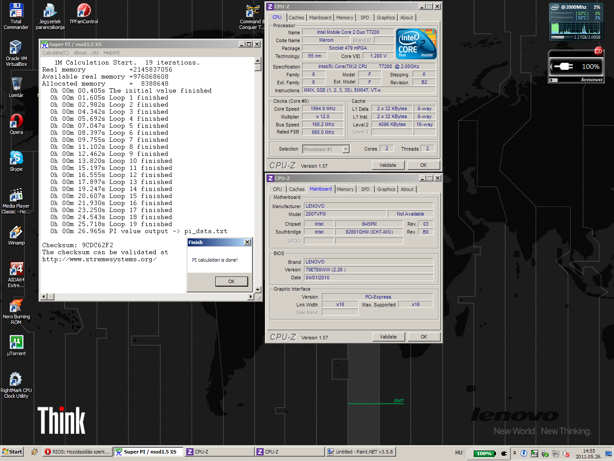Launch Opera from the desktop
The image size is (614, 461).
coord(16,124)
